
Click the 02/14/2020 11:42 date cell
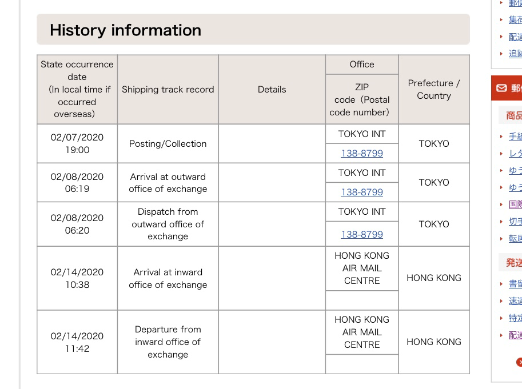[77, 342]
